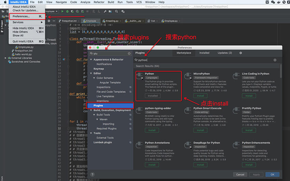290x181 pixels.
Task: Click Run with Coverage icon in toolbar
Action: (x=72, y=12)
